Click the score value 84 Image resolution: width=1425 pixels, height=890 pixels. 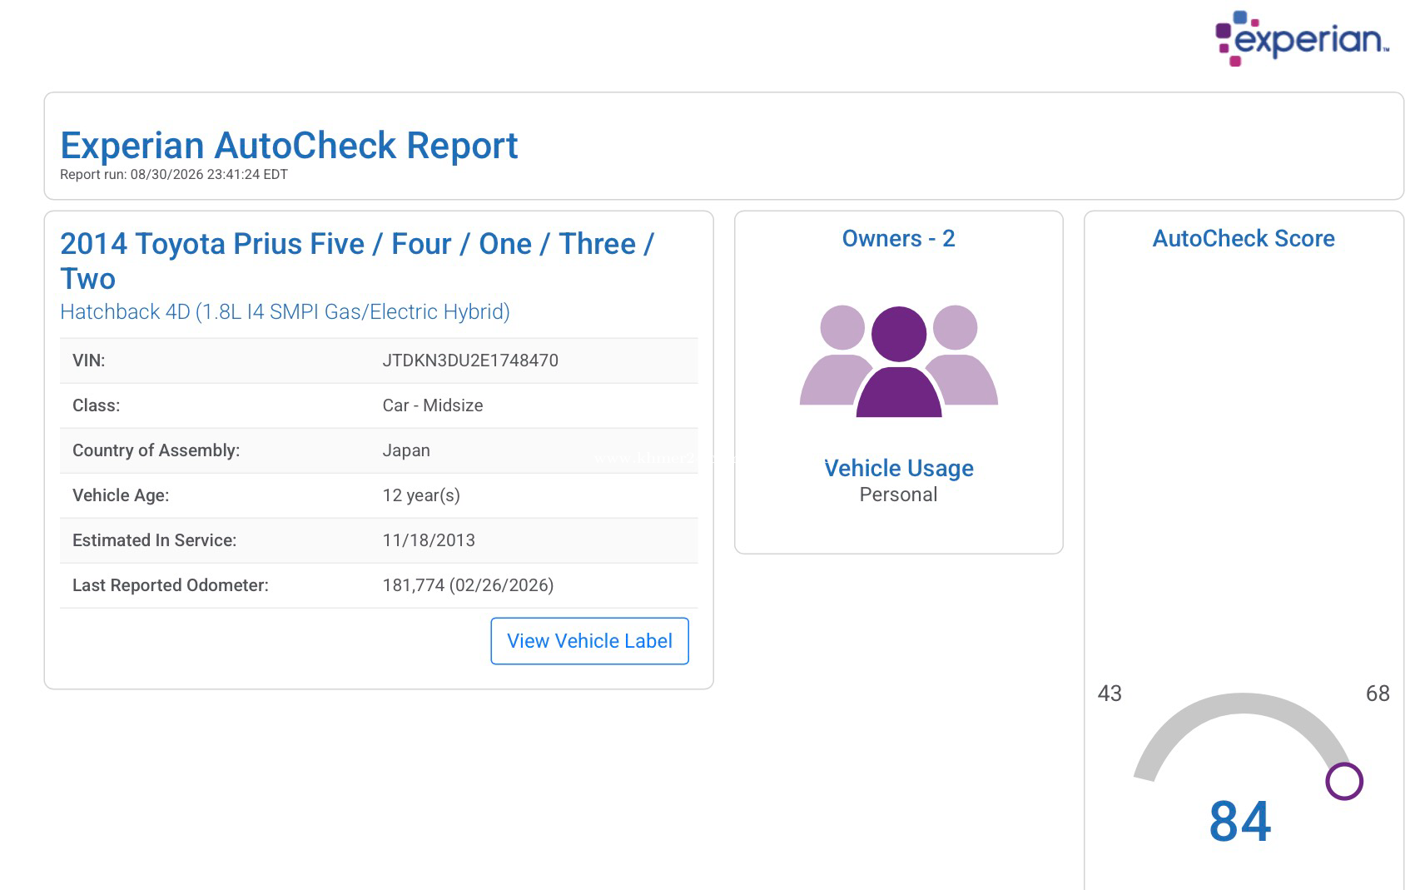pos(1240,822)
